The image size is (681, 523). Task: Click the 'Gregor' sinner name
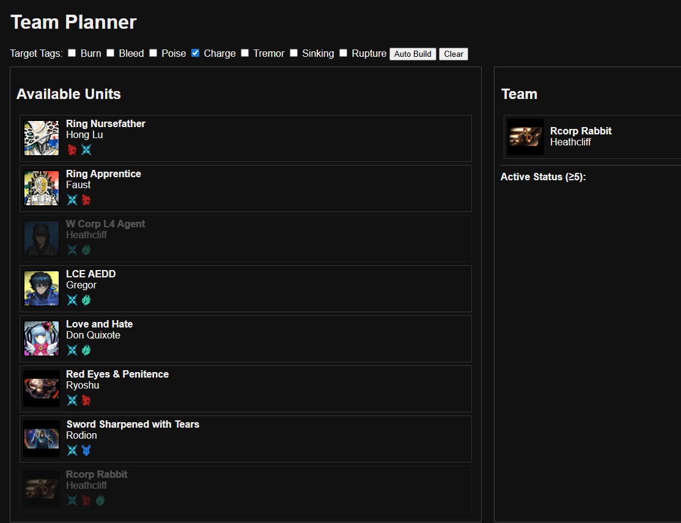tap(81, 285)
